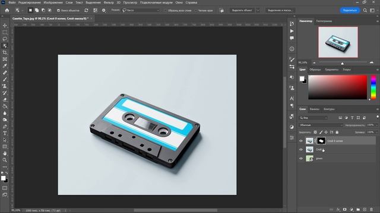Switch to the Channels tab
Screen dimensions: 380x213
click(315, 109)
